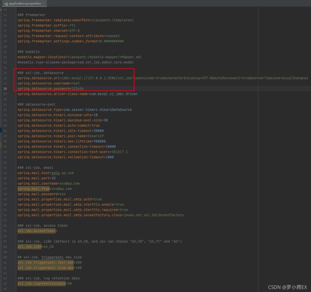Viewport: 311px width, 292px height.
Task: Click the hikari.connection-timeout=10000 line
Action: pos(67,146)
